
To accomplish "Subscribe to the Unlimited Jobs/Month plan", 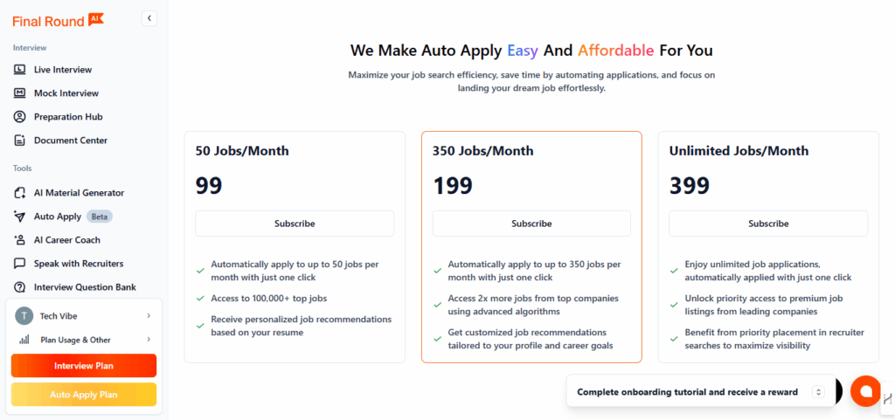I will pos(768,224).
